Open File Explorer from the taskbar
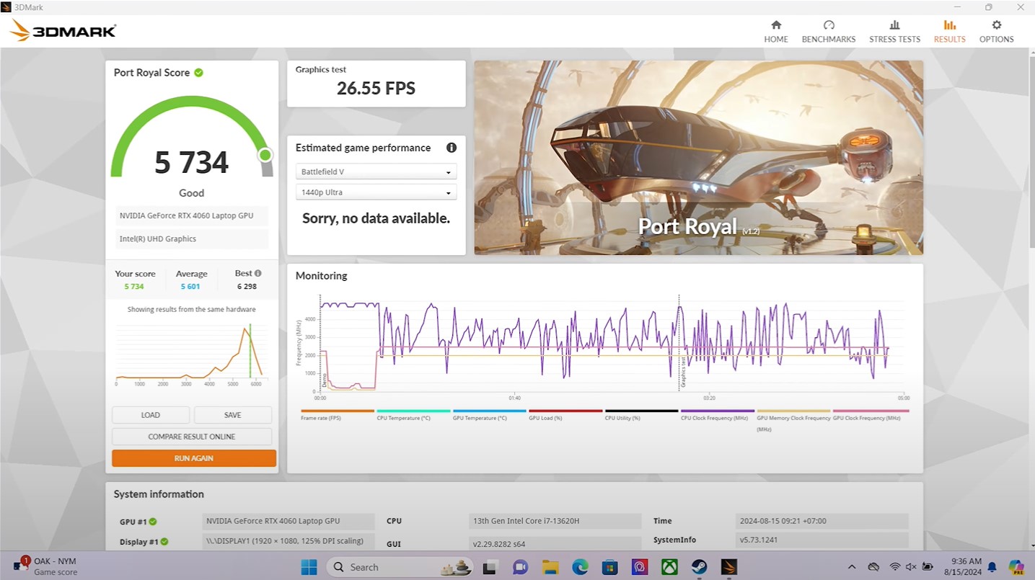1035x580 pixels. (x=550, y=567)
